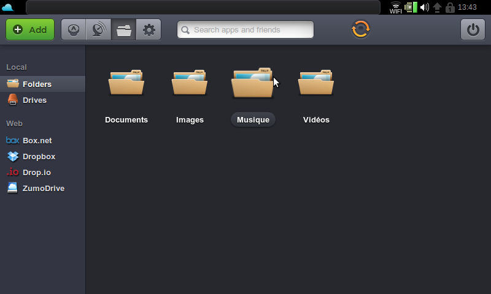Image resolution: width=491 pixels, height=294 pixels.
Task: Click the green Add button
Action: coord(30,29)
